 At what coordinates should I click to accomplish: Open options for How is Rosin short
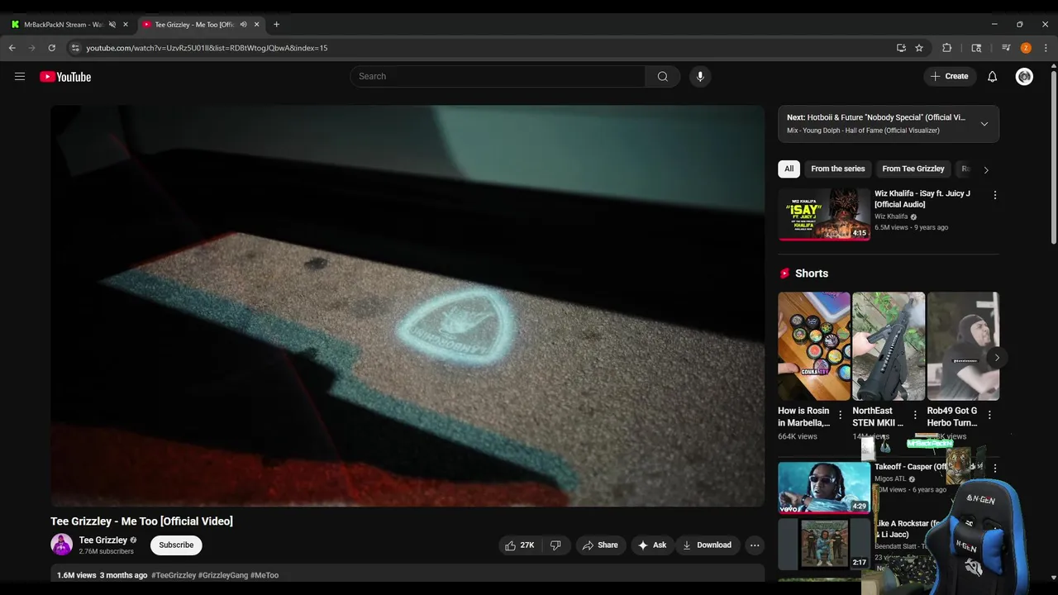(x=840, y=415)
